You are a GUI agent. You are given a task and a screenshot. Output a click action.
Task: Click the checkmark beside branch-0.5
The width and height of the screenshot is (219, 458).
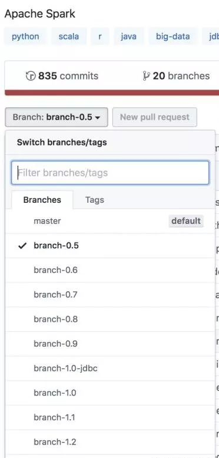pos(22,246)
